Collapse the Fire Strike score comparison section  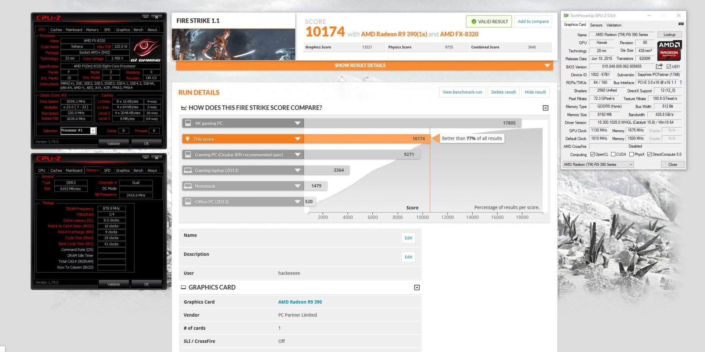[545, 108]
